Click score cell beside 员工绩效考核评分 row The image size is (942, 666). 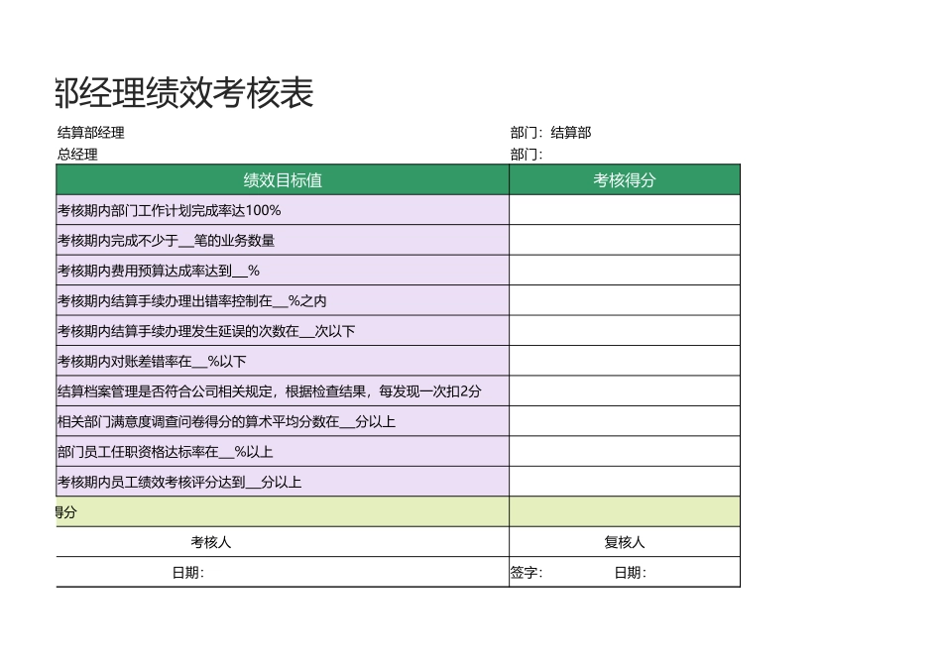pyautogui.click(x=623, y=482)
